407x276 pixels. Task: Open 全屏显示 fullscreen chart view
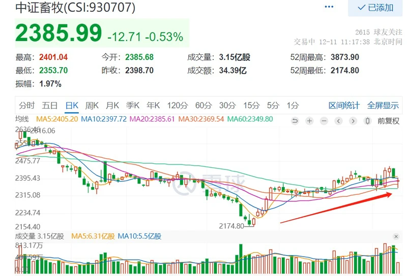[383, 106]
